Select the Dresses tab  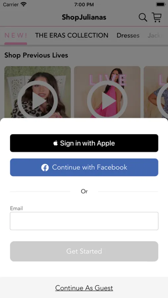(x=128, y=35)
